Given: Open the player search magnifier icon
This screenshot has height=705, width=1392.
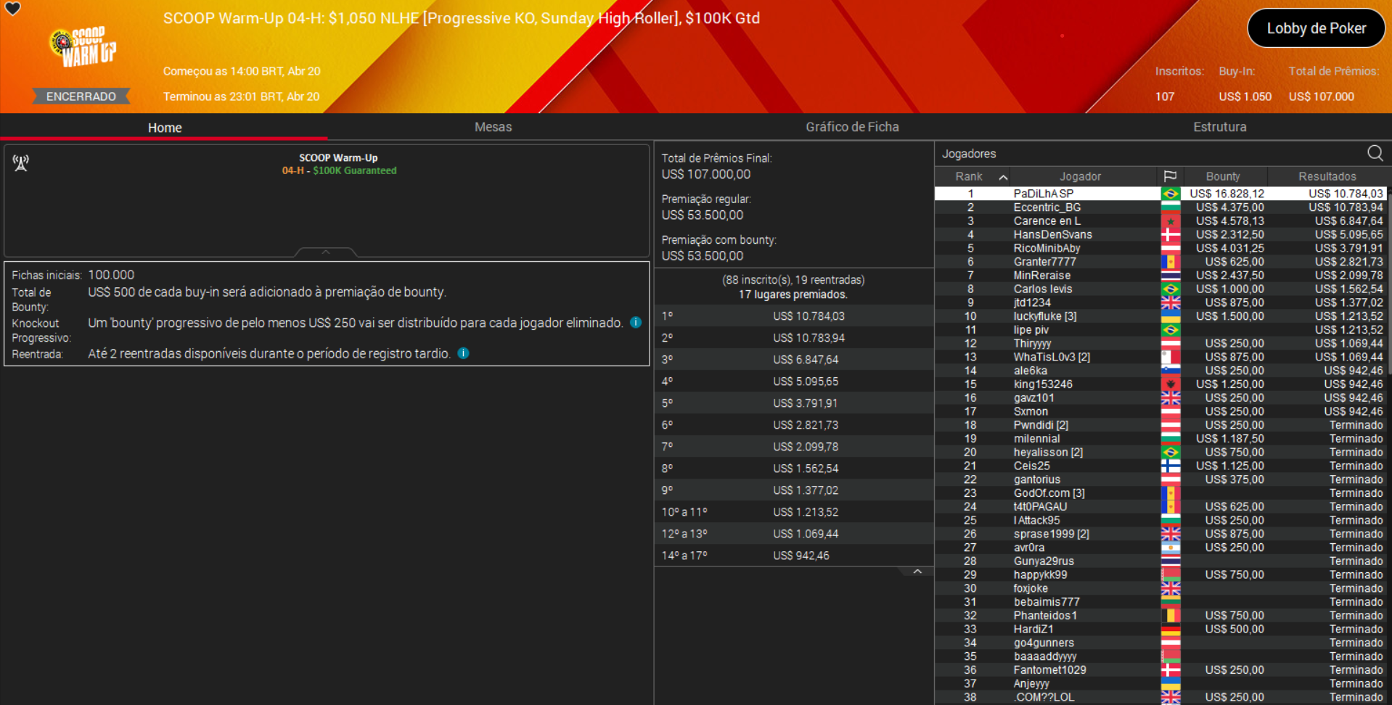Looking at the screenshot, I should [x=1375, y=153].
